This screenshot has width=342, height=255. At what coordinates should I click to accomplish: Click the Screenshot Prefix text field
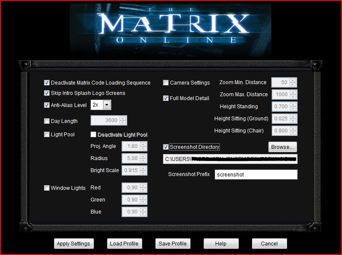256,174
